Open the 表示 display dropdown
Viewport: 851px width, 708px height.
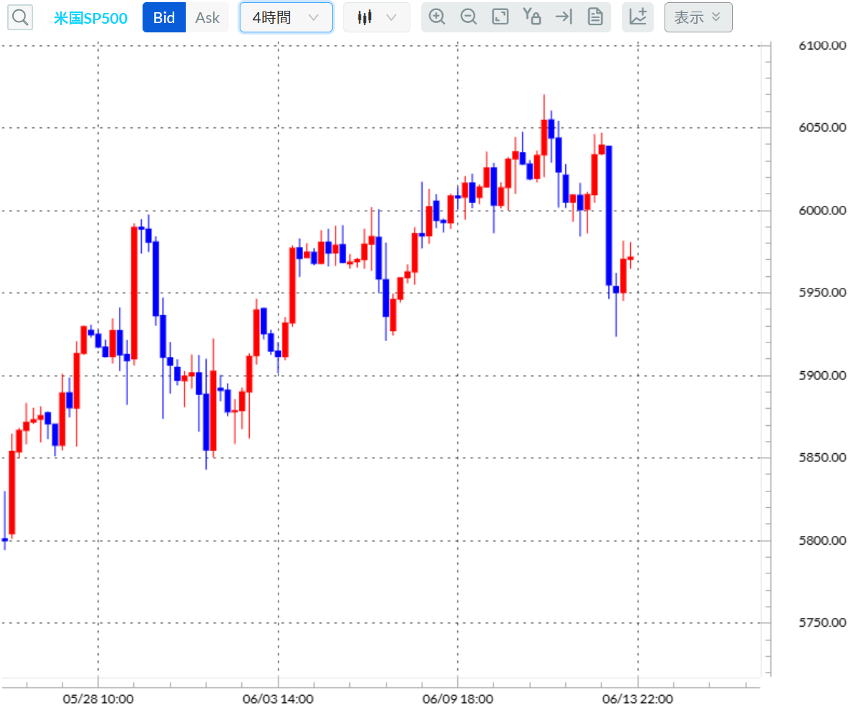[698, 17]
